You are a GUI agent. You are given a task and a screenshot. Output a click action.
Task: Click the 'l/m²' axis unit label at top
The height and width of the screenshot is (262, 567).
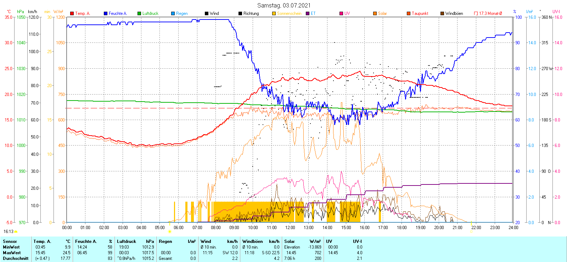click(529, 12)
